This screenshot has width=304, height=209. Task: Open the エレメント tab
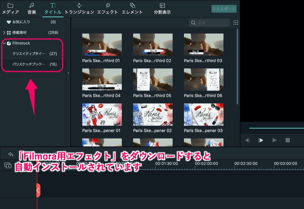(x=132, y=9)
